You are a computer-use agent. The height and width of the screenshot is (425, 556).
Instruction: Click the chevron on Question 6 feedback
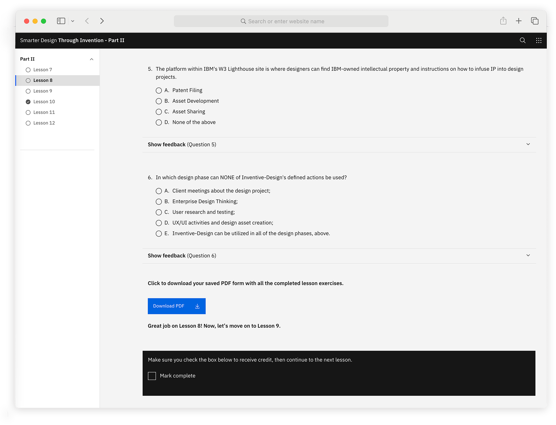(x=528, y=255)
